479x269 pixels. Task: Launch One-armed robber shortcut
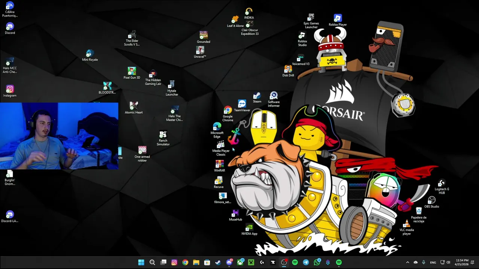(142, 154)
